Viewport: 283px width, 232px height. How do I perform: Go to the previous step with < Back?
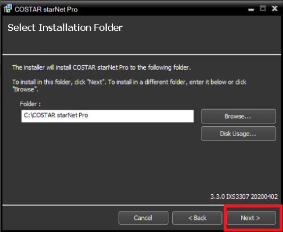click(197, 218)
